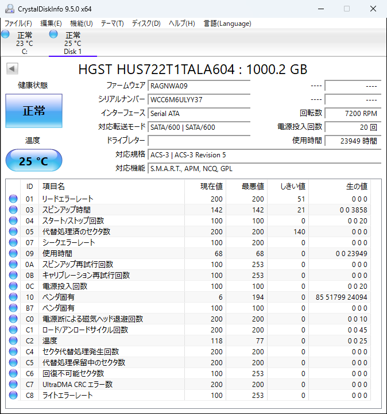The image size is (387, 414).
Task: Click status orb for UltraDMA CRC エラー数
Action: [x=13, y=384]
